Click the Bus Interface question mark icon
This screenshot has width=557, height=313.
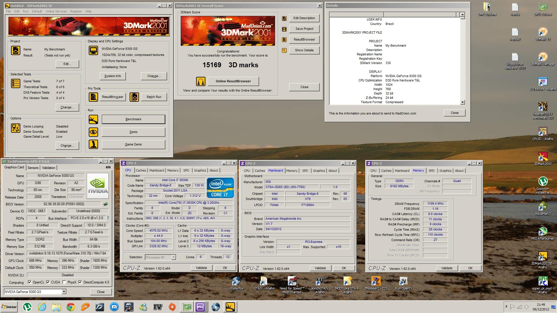click(108, 218)
